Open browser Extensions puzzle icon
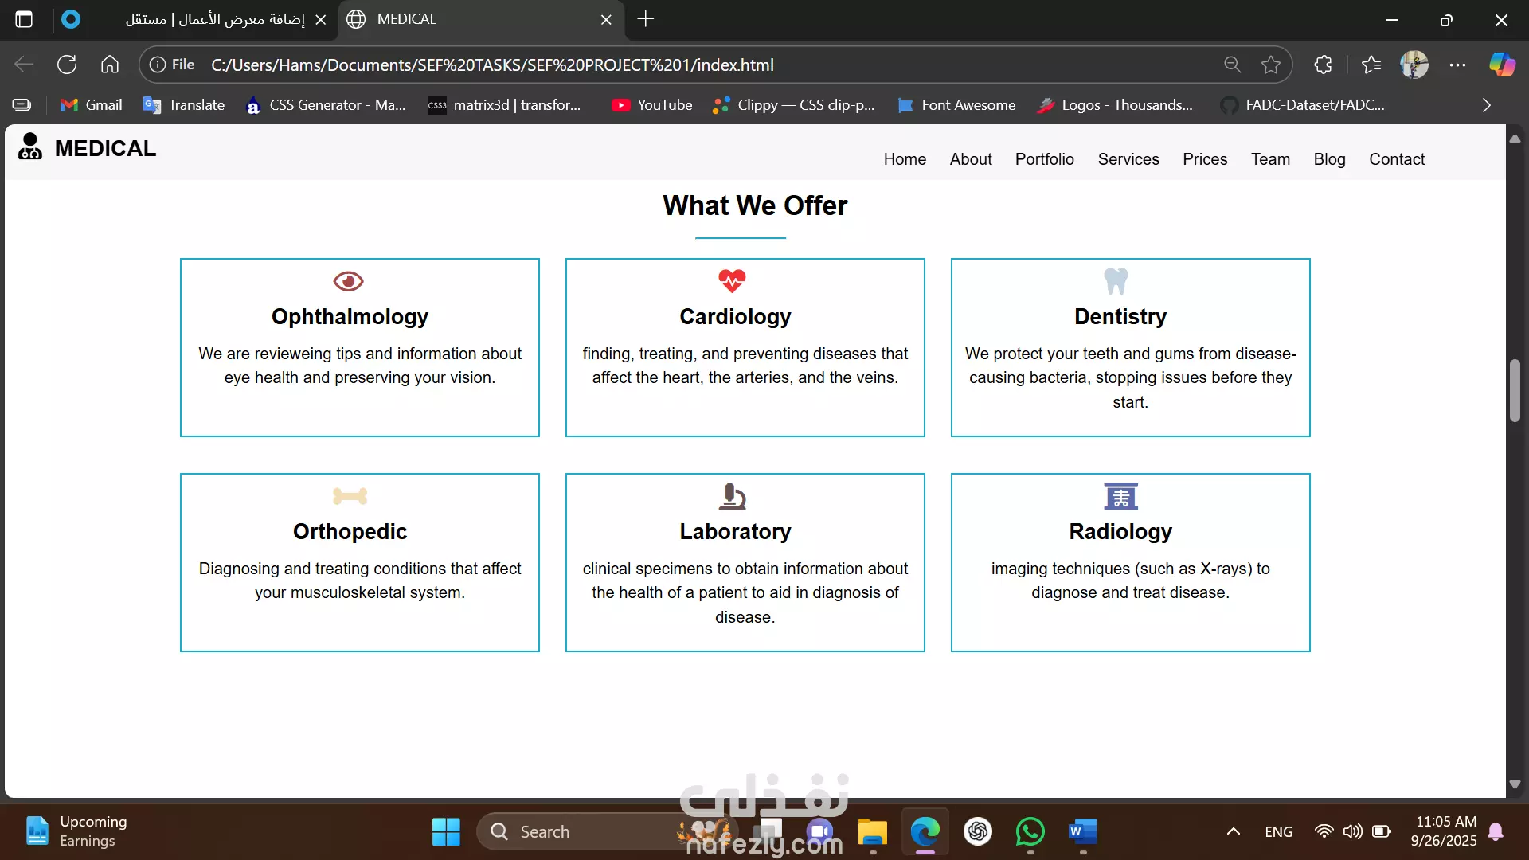 coord(1323,64)
